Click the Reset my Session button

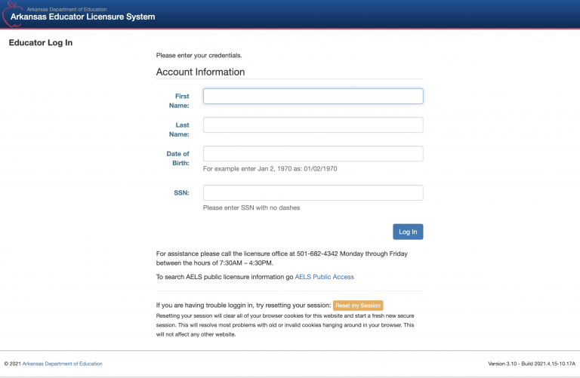358,306
